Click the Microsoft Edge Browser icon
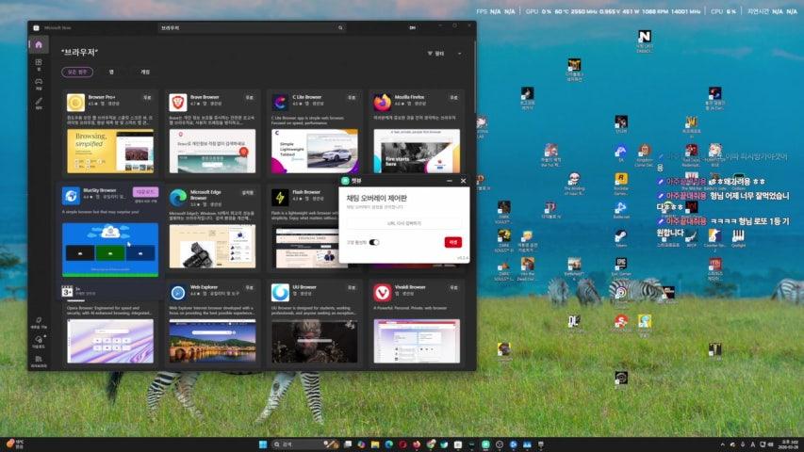The width and height of the screenshot is (804, 452). pos(177,197)
